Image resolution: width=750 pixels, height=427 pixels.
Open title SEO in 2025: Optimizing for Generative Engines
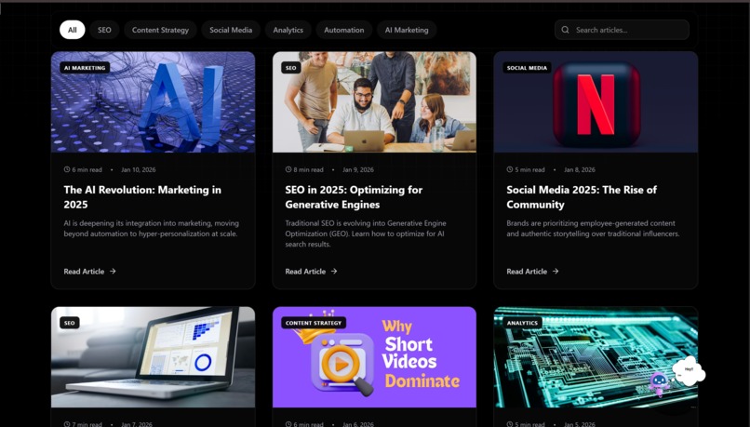point(354,197)
